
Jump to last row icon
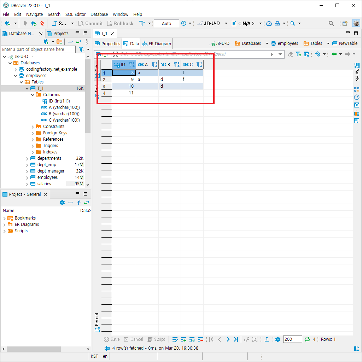pyautogui.click(x=236, y=339)
